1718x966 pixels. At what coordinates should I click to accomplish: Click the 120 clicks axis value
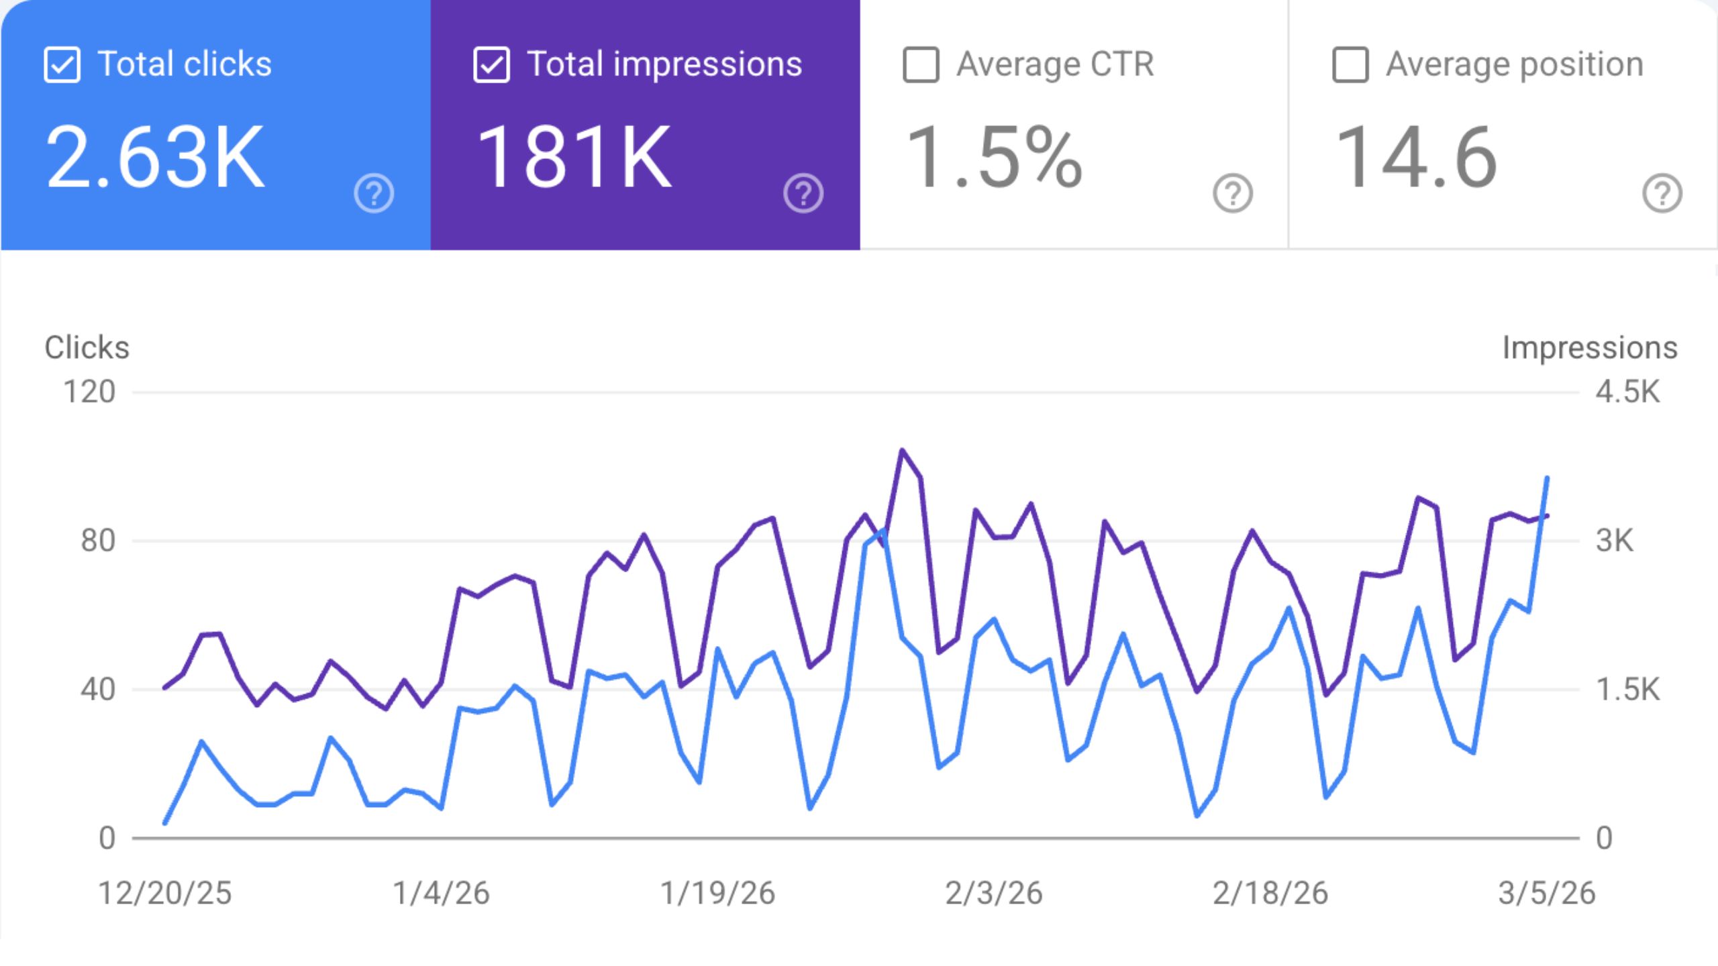click(x=89, y=392)
